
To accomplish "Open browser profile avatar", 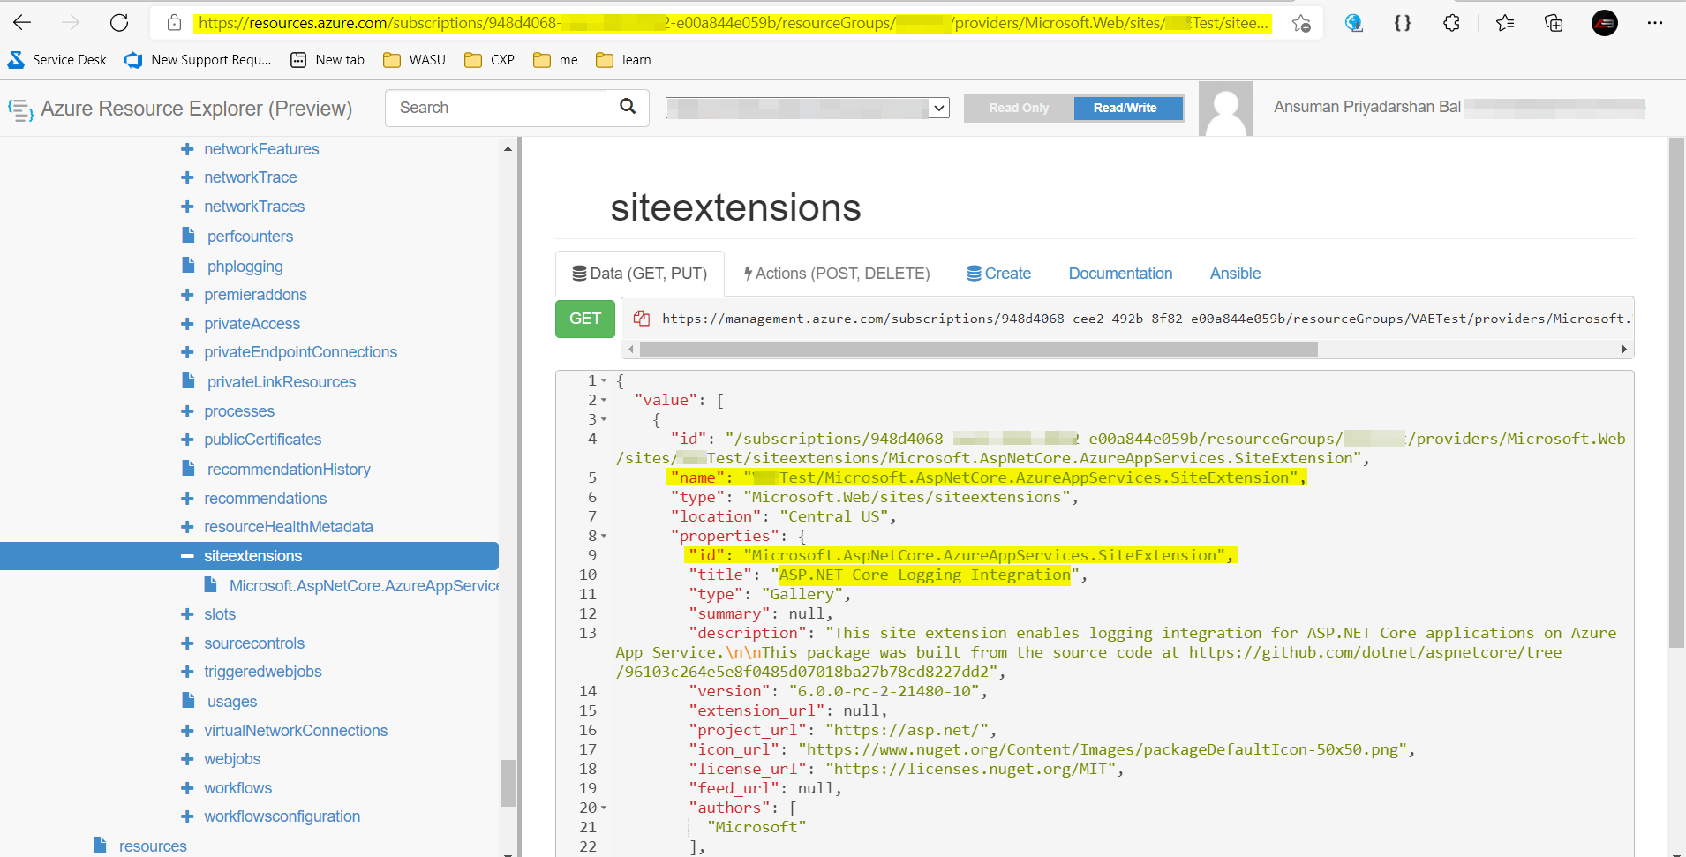I will click(1605, 23).
